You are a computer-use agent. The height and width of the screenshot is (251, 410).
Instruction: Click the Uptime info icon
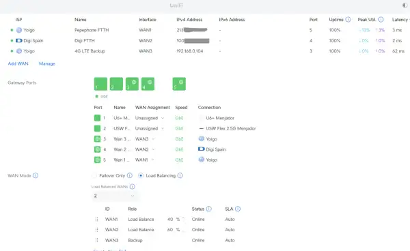(x=348, y=20)
